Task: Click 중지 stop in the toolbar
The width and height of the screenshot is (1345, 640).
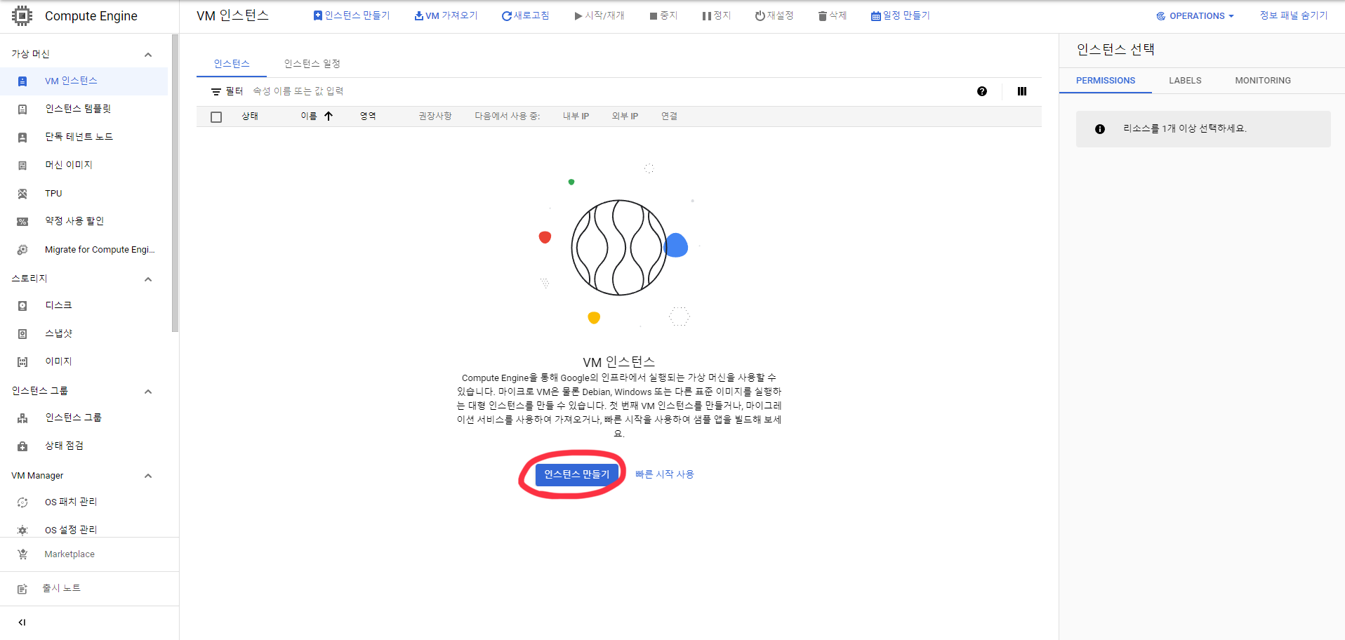Action: 663,15
